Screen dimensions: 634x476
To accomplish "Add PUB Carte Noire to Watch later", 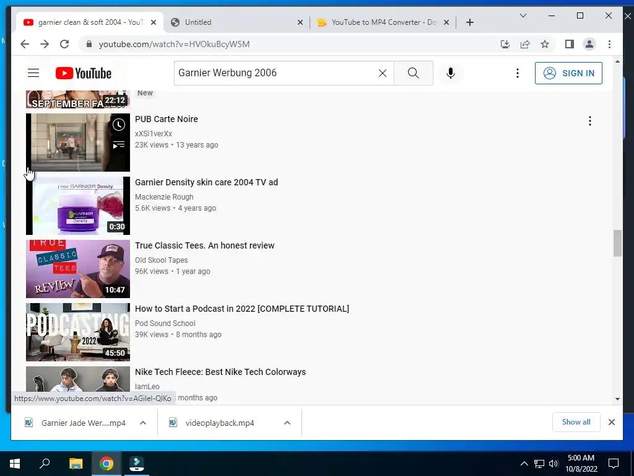I will (x=118, y=125).
